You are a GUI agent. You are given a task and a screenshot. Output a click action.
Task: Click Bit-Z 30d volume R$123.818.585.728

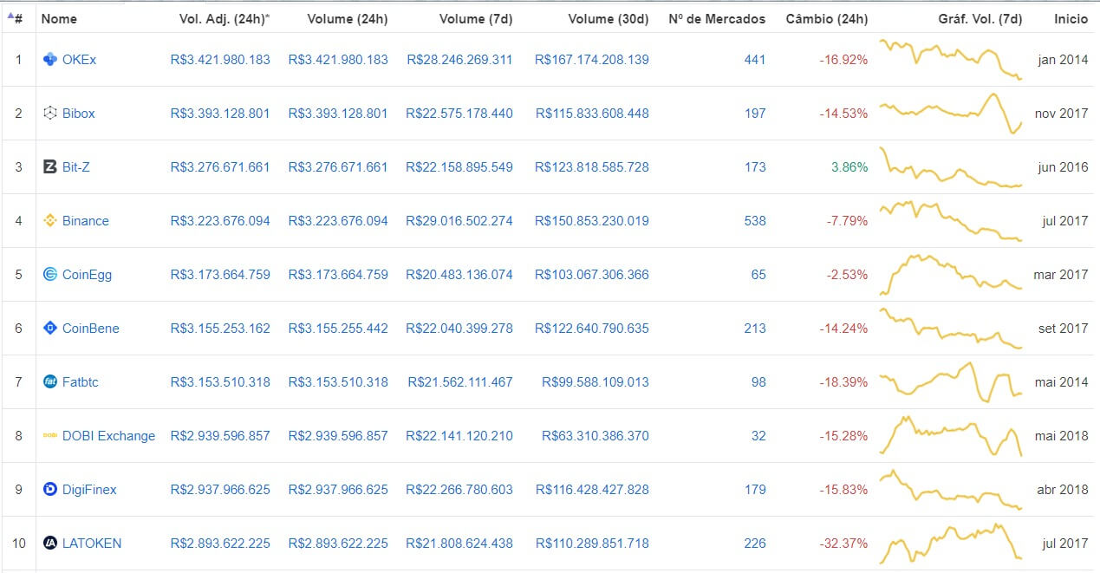(x=592, y=166)
